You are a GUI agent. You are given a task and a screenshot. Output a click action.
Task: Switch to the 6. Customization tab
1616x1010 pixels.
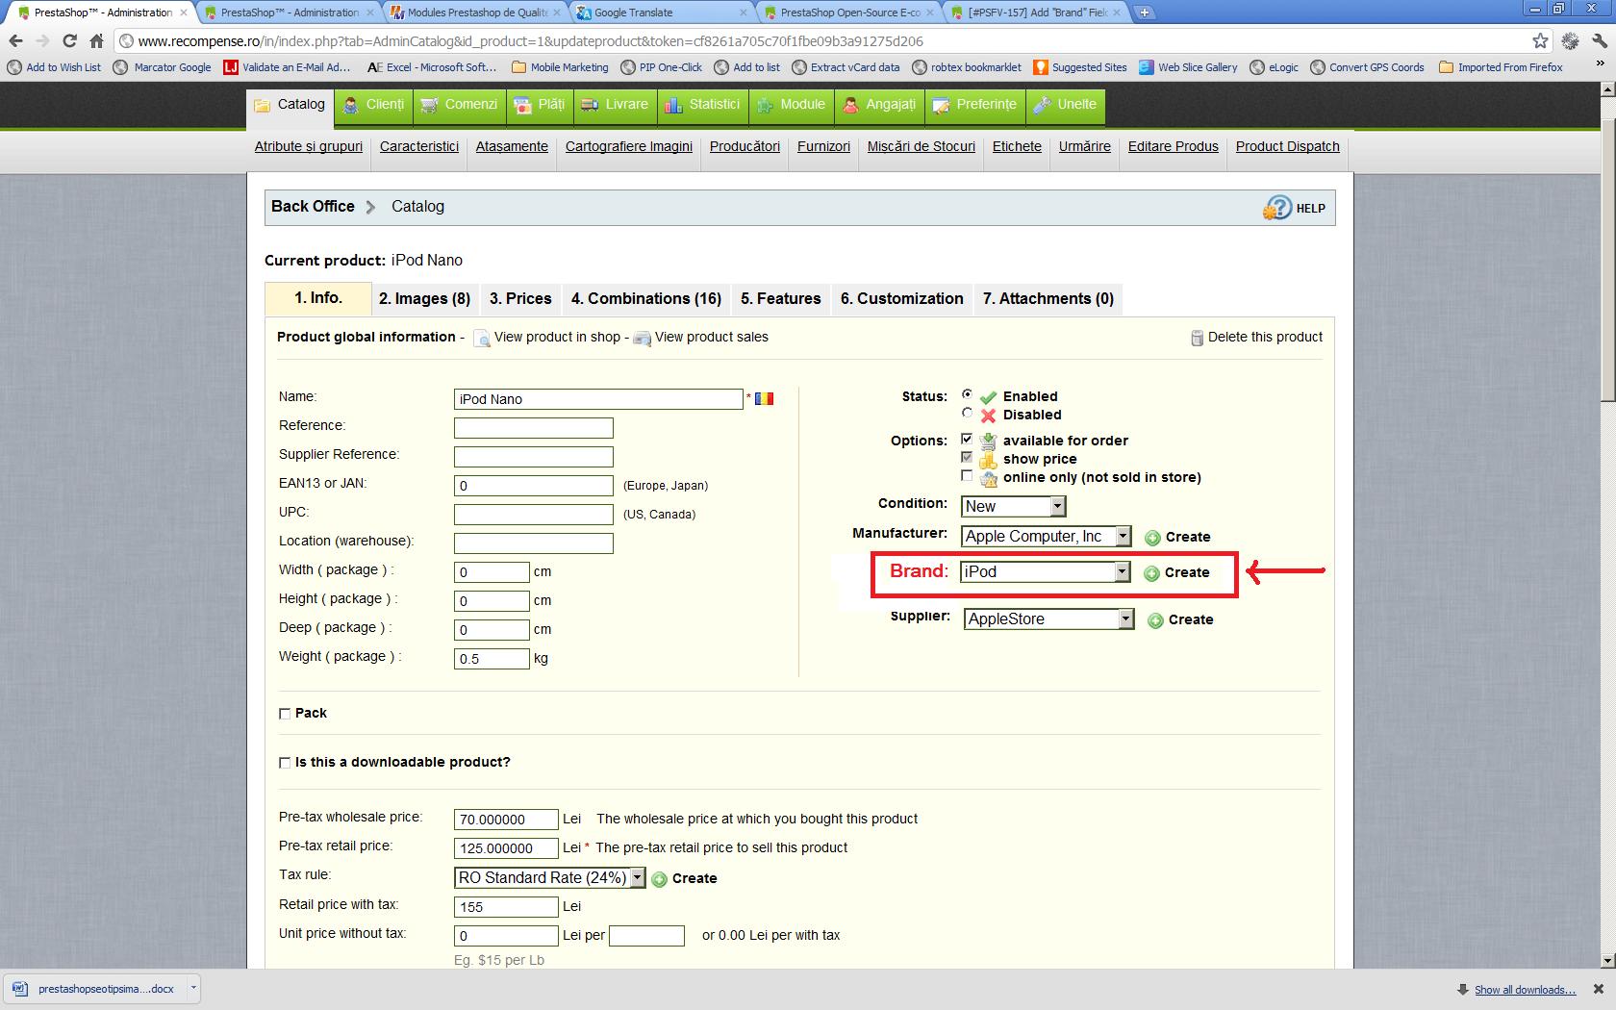902,299
